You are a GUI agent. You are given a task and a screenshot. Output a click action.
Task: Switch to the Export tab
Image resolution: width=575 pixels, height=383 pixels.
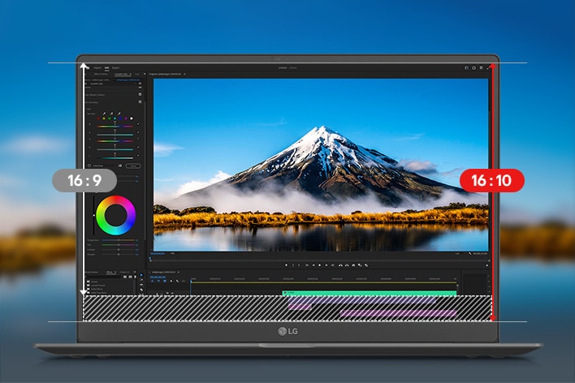tap(115, 68)
